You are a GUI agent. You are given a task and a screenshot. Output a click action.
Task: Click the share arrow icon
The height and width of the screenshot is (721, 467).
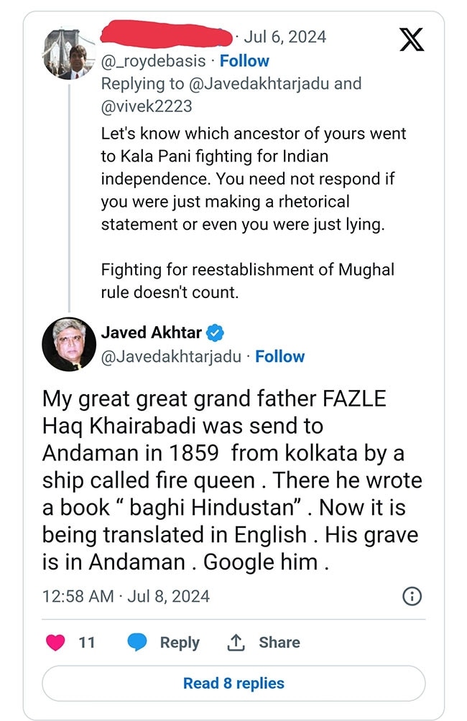236,643
